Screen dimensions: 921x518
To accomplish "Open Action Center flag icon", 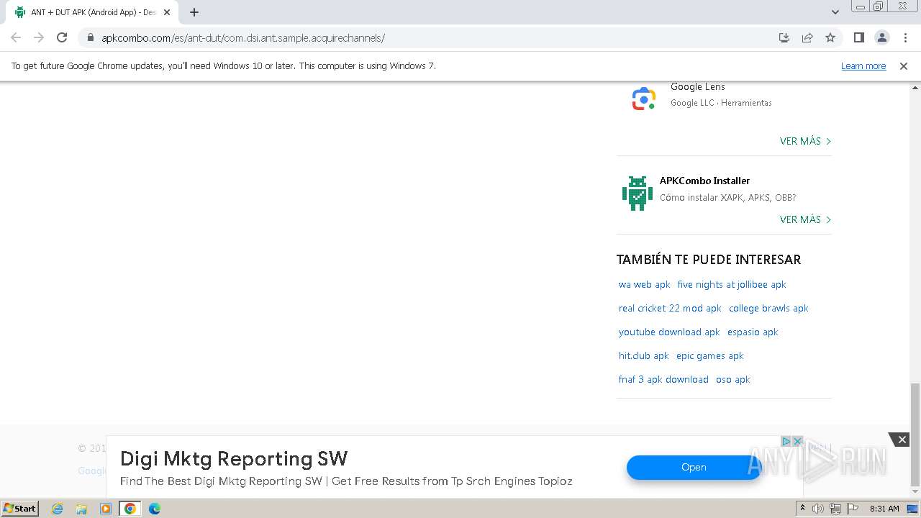I will [x=853, y=509].
